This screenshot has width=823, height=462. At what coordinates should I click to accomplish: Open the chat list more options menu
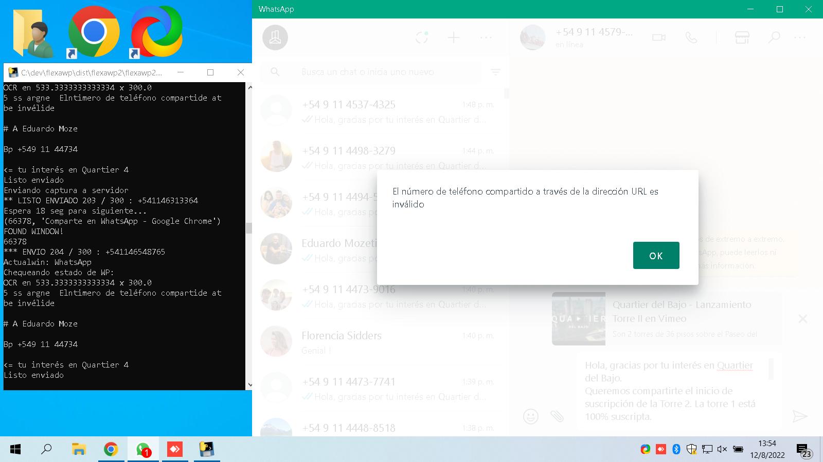486,37
